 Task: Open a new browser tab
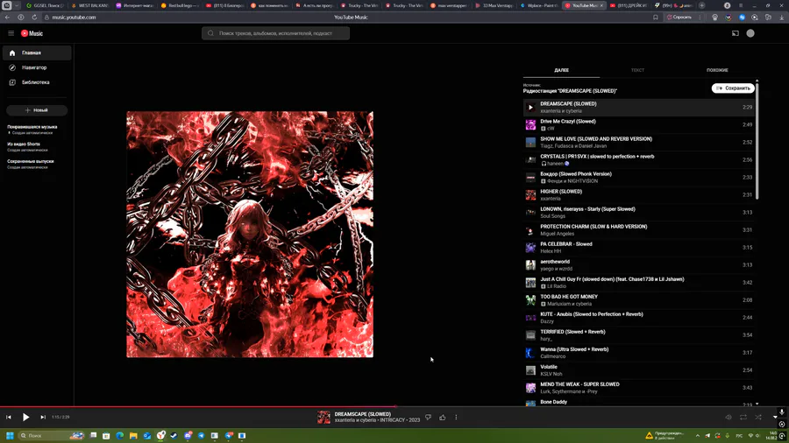coord(701,5)
